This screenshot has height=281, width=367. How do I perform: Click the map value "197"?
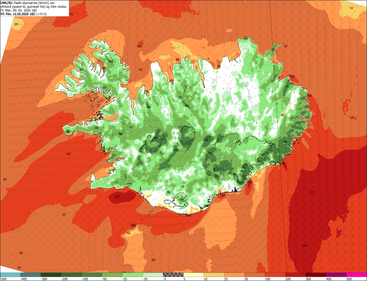point(68,154)
